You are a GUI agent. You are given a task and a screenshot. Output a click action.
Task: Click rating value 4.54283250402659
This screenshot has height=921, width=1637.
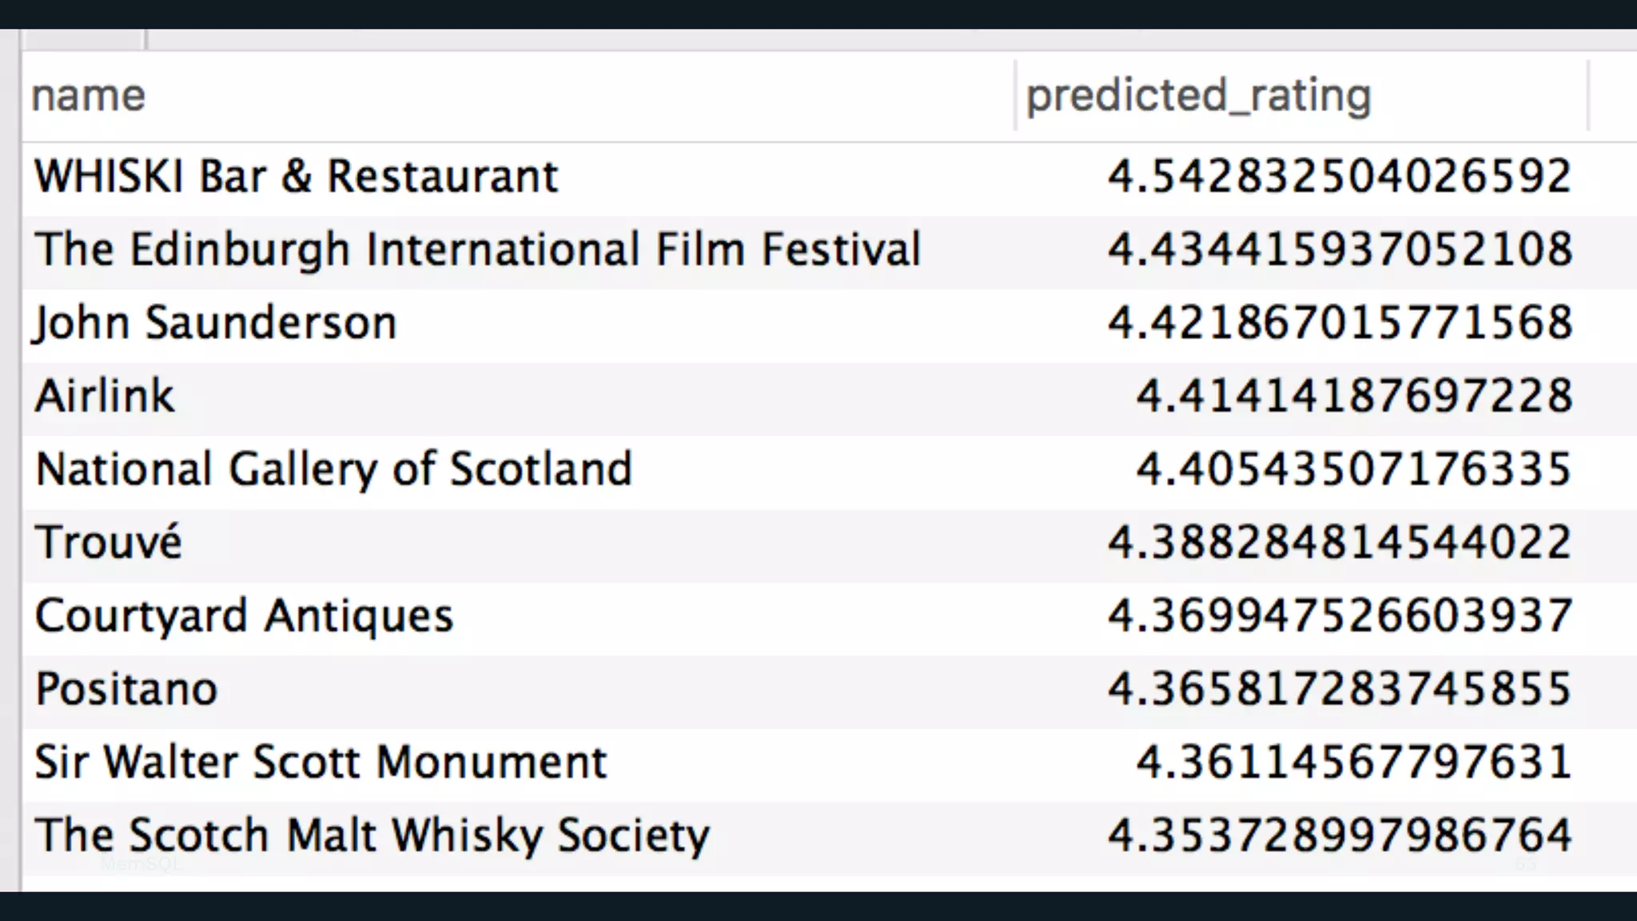1339,177
